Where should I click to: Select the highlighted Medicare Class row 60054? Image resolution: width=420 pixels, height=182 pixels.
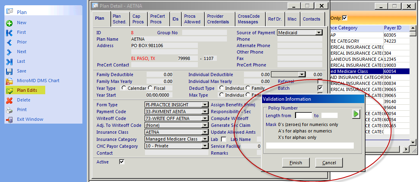(x=370, y=71)
